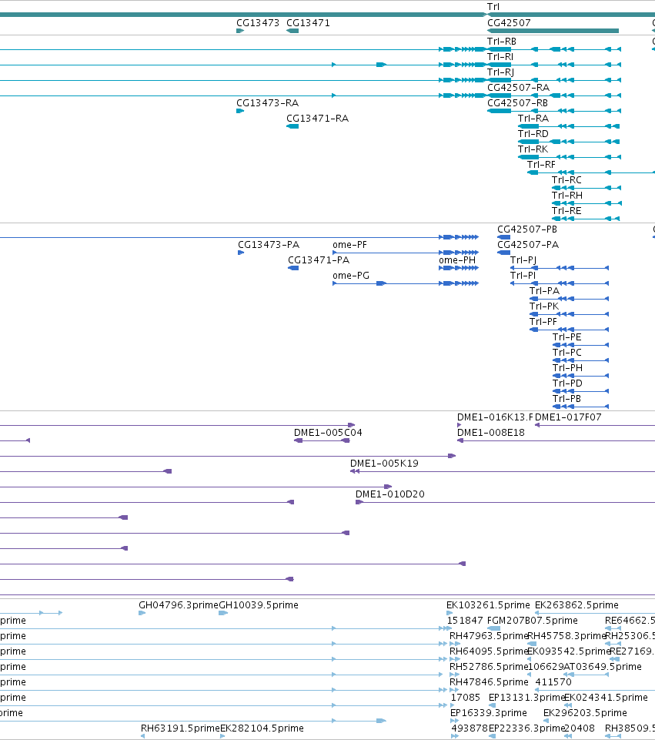
Task: Select transcript CG42507-RB
Action: point(518,103)
